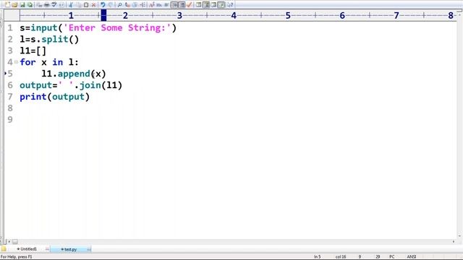
Task: Collapse the for loop fold marker
Action: (x=16, y=62)
